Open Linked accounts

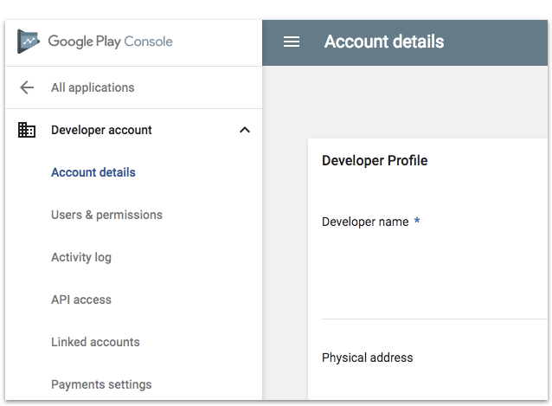click(x=95, y=342)
